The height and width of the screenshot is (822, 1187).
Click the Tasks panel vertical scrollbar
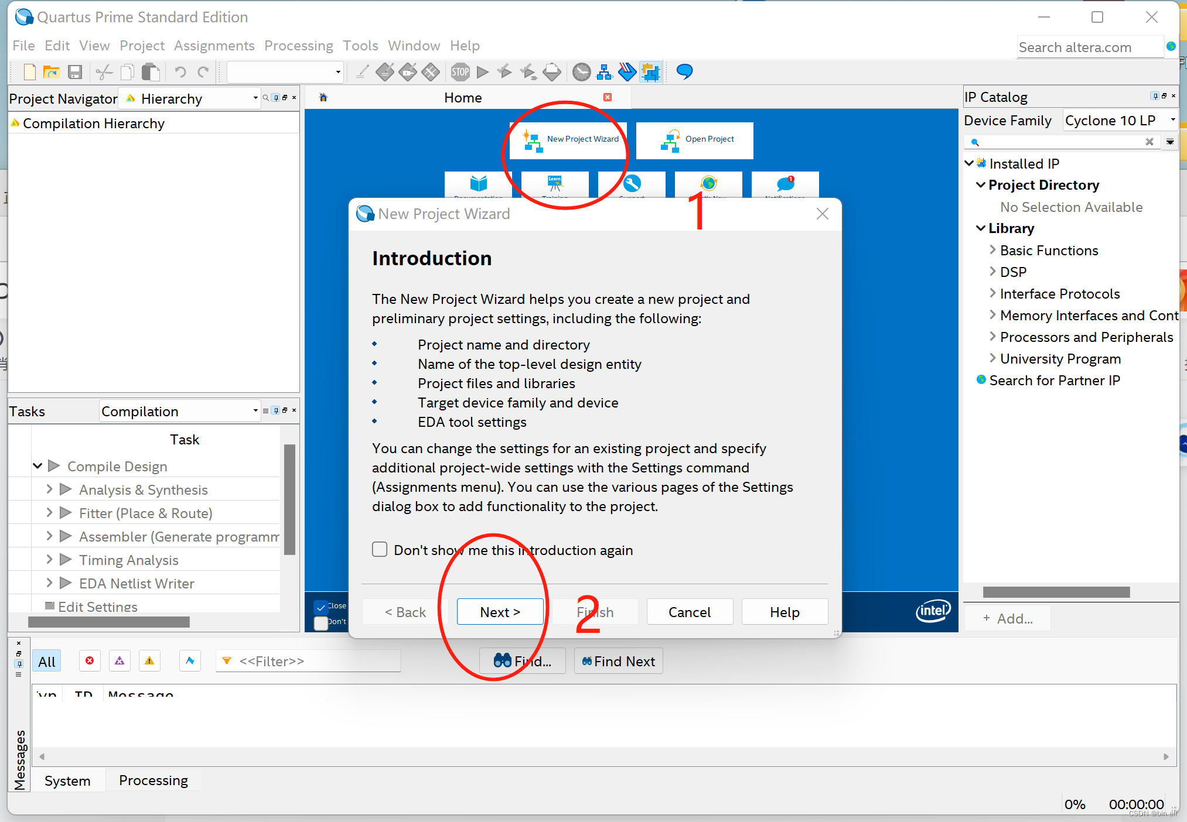coord(289,499)
